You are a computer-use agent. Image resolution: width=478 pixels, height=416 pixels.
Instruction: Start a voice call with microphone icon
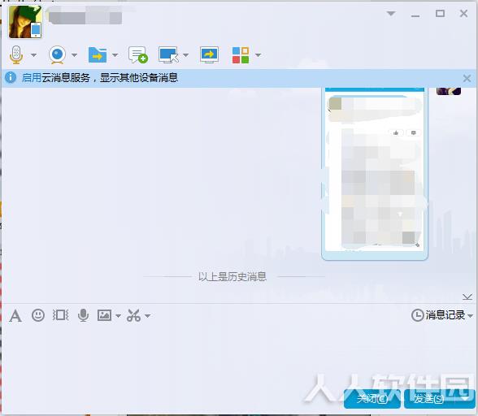tap(16, 55)
